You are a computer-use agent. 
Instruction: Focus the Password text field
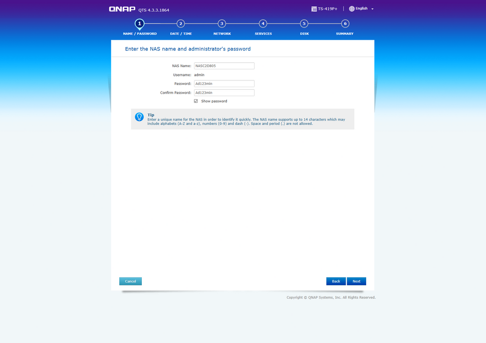pyautogui.click(x=224, y=84)
